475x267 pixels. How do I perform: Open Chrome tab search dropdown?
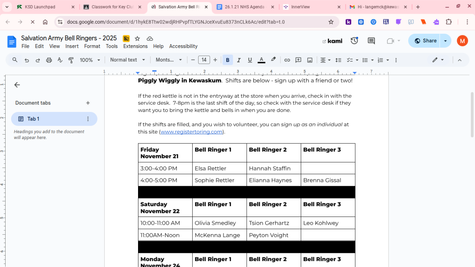[7, 7]
